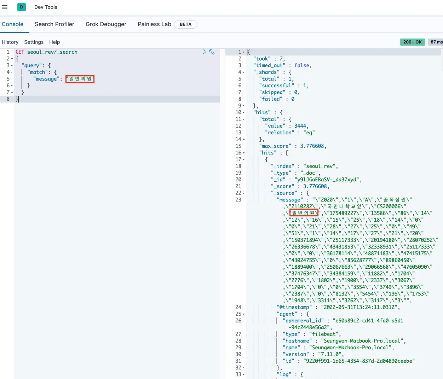Collapse the _shards block on response line 4

click(243, 72)
